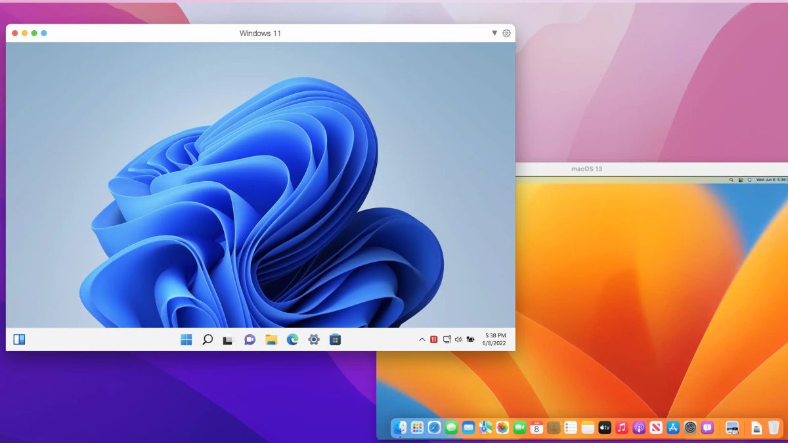Click the Windows Search magnifier
The height and width of the screenshot is (443, 788).
(207, 339)
